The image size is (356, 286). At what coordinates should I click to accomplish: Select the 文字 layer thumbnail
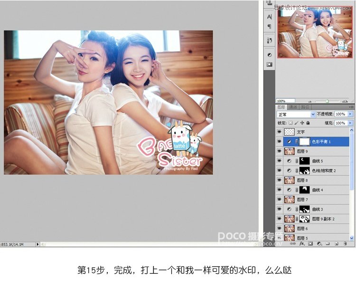pos(290,132)
